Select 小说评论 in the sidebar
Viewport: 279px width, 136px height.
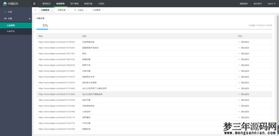coord(11,31)
